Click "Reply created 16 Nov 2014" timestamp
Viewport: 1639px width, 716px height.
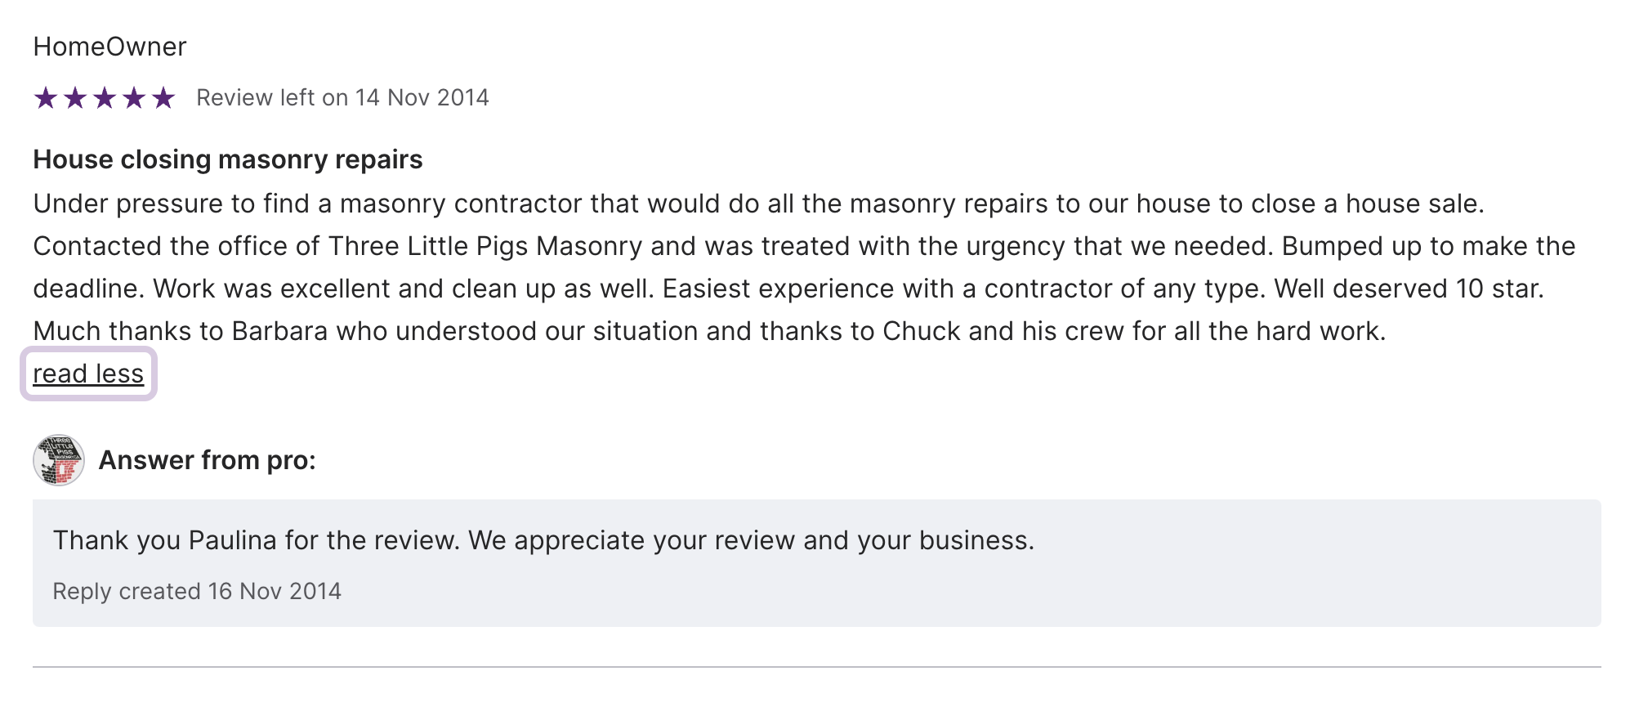click(x=197, y=591)
